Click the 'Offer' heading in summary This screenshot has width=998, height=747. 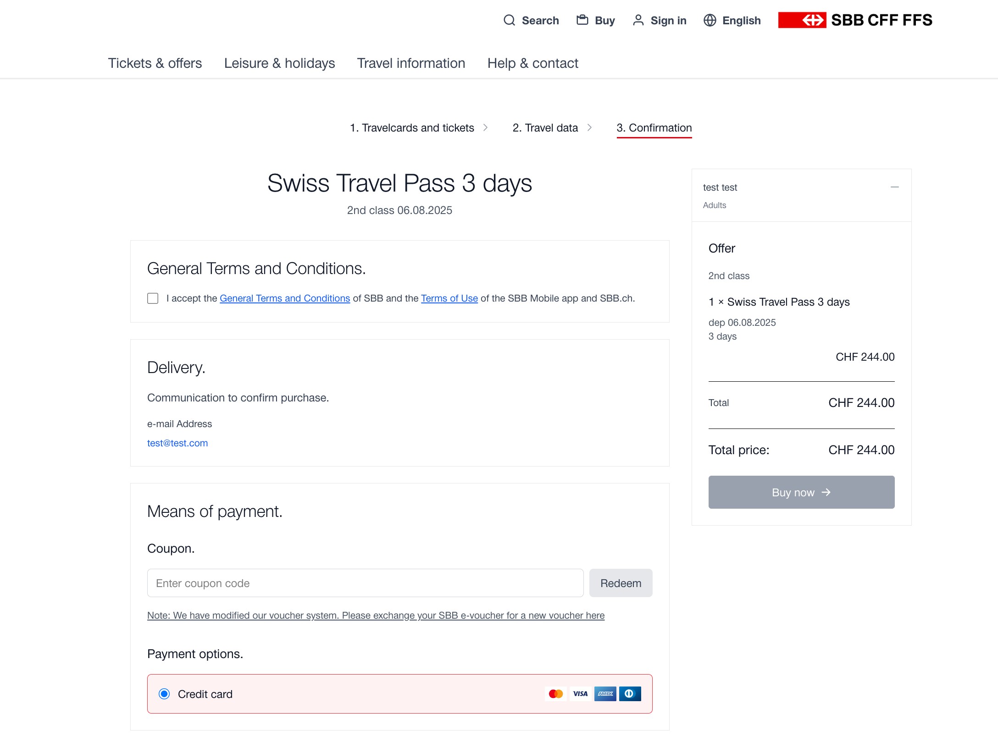coord(722,248)
